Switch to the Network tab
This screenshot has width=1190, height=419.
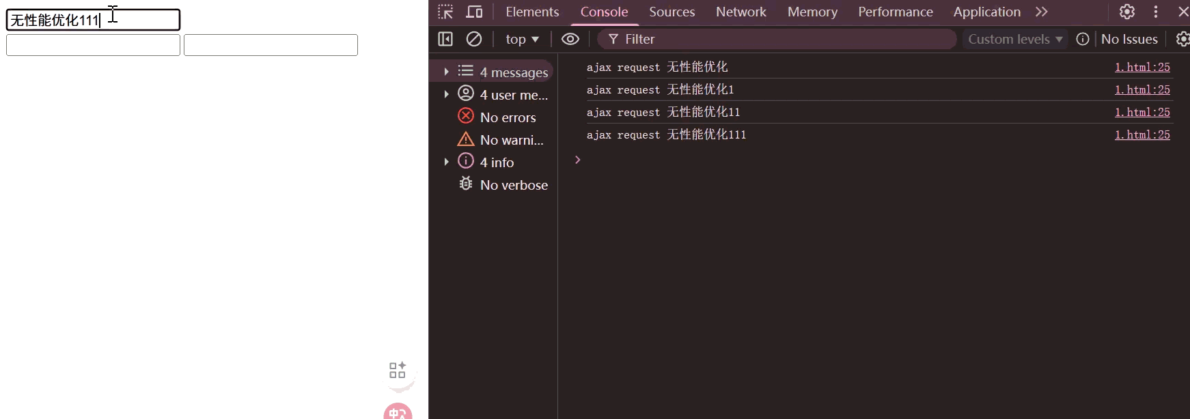click(x=741, y=12)
